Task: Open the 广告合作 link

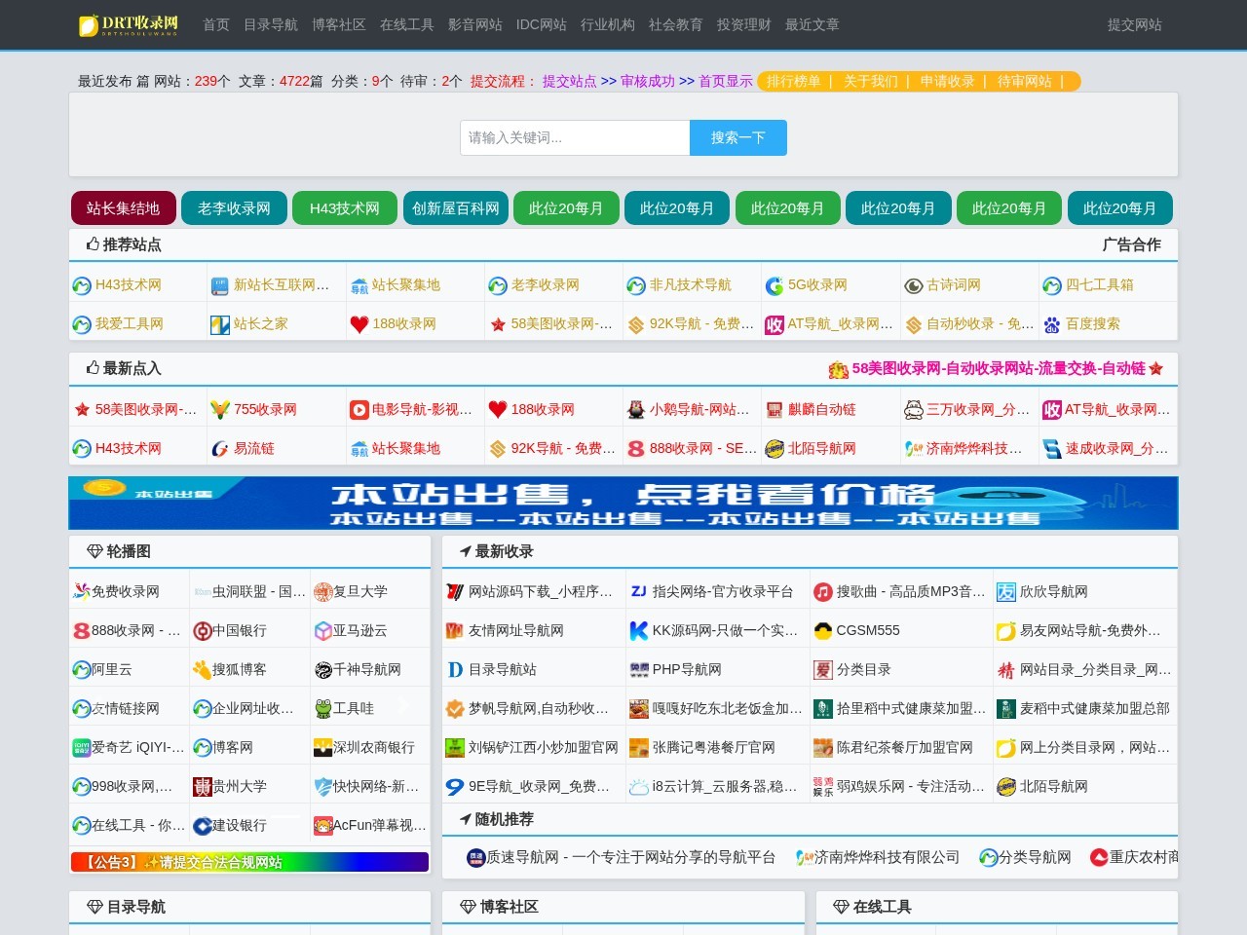Action: [1132, 244]
